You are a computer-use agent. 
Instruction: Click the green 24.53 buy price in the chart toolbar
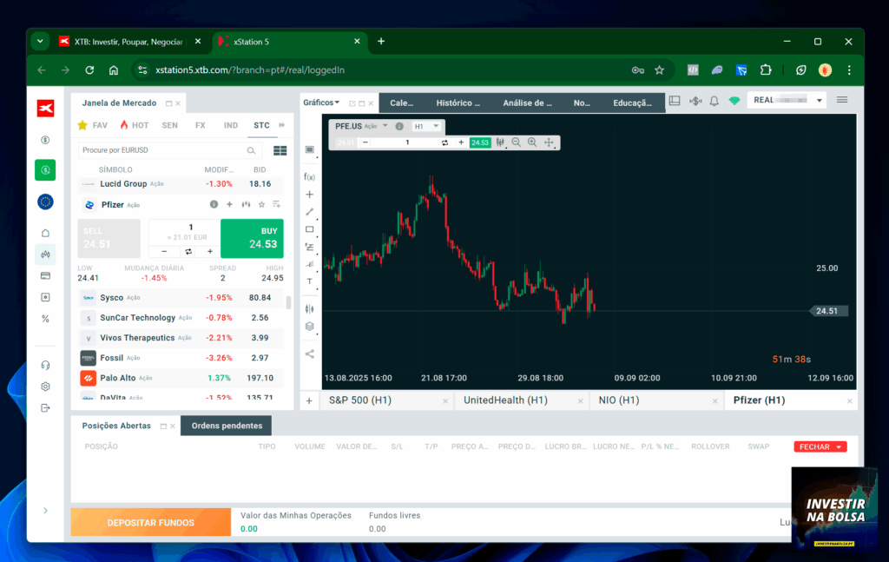click(x=479, y=142)
